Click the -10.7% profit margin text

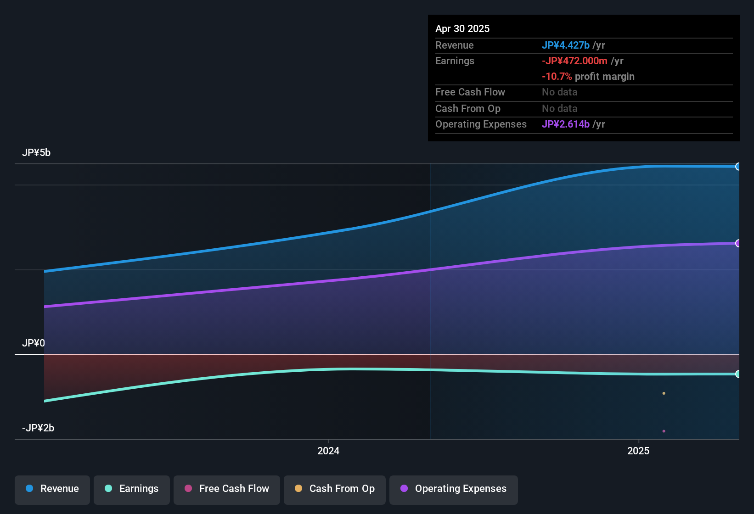coord(588,76)
